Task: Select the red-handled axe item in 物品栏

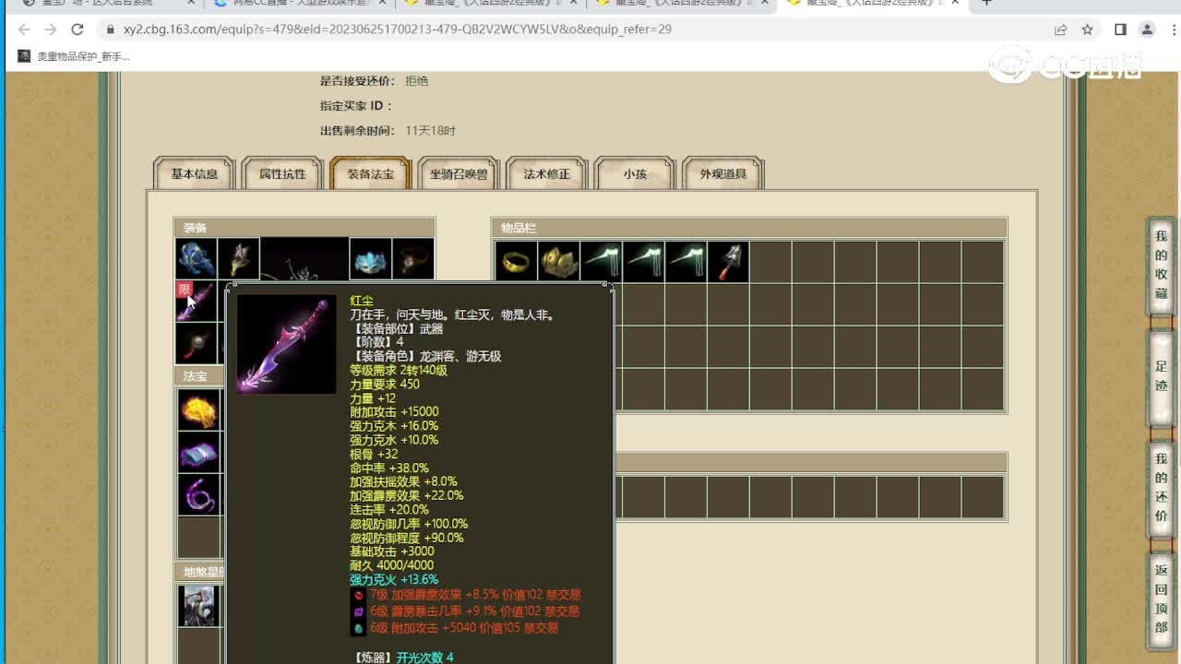Action: coord(728,262)
